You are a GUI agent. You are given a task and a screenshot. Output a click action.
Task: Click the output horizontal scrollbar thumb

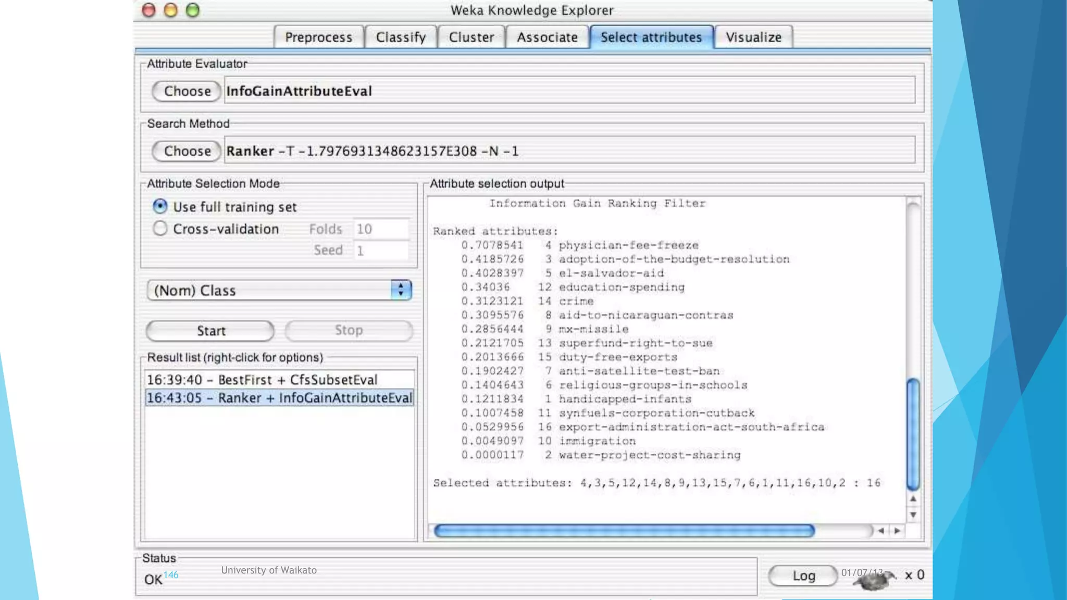pyautogui.click(x=624, y=531)
